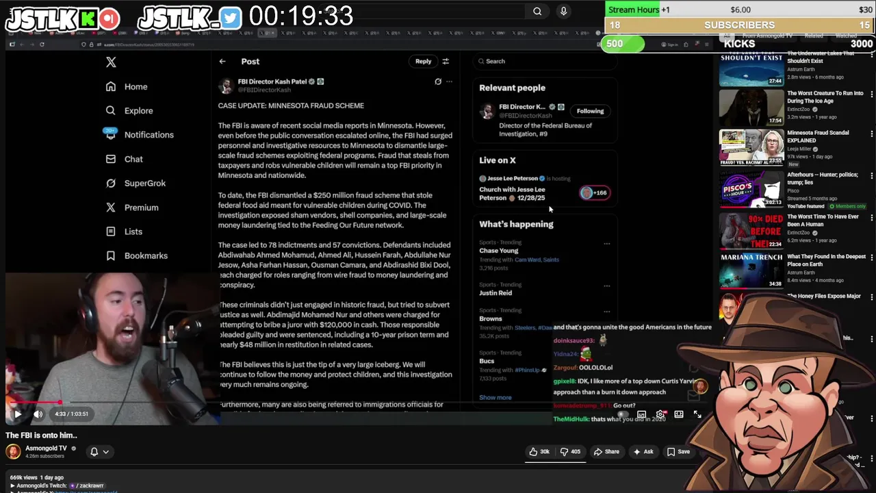Open options for Afterhours video
Viewport: 876px width, 493px height.
click(x=871, y=175)
